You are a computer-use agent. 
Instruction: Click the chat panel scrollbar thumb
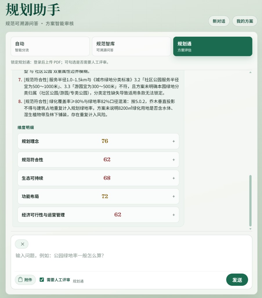(x=250, y=201)
